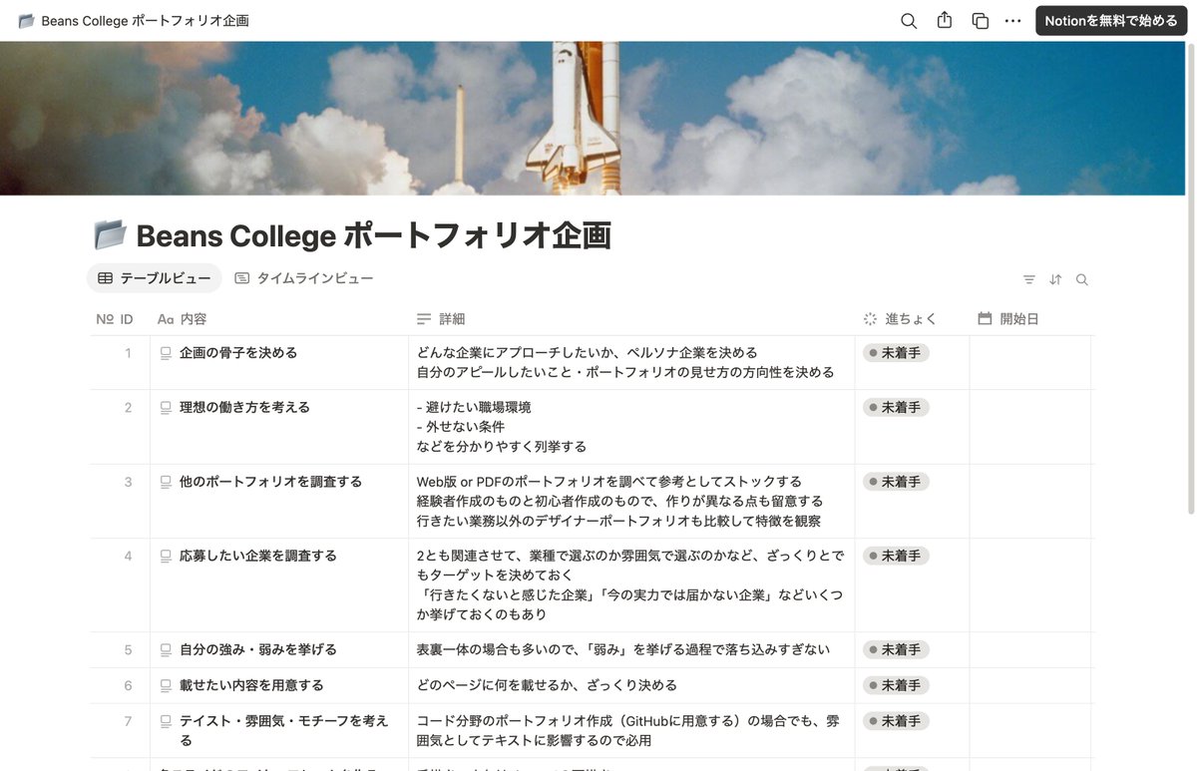Click the calendar icon on 開始日 column header
The height and width of the screenshot is (771, 1197).
click(986, 318)
